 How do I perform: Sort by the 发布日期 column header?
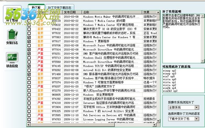[72, 12]
